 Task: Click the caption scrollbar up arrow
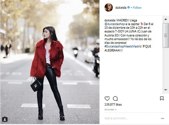coord(166,19)
